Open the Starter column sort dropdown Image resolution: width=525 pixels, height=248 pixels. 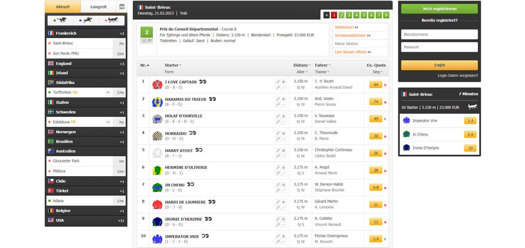[x=173, y=65]
